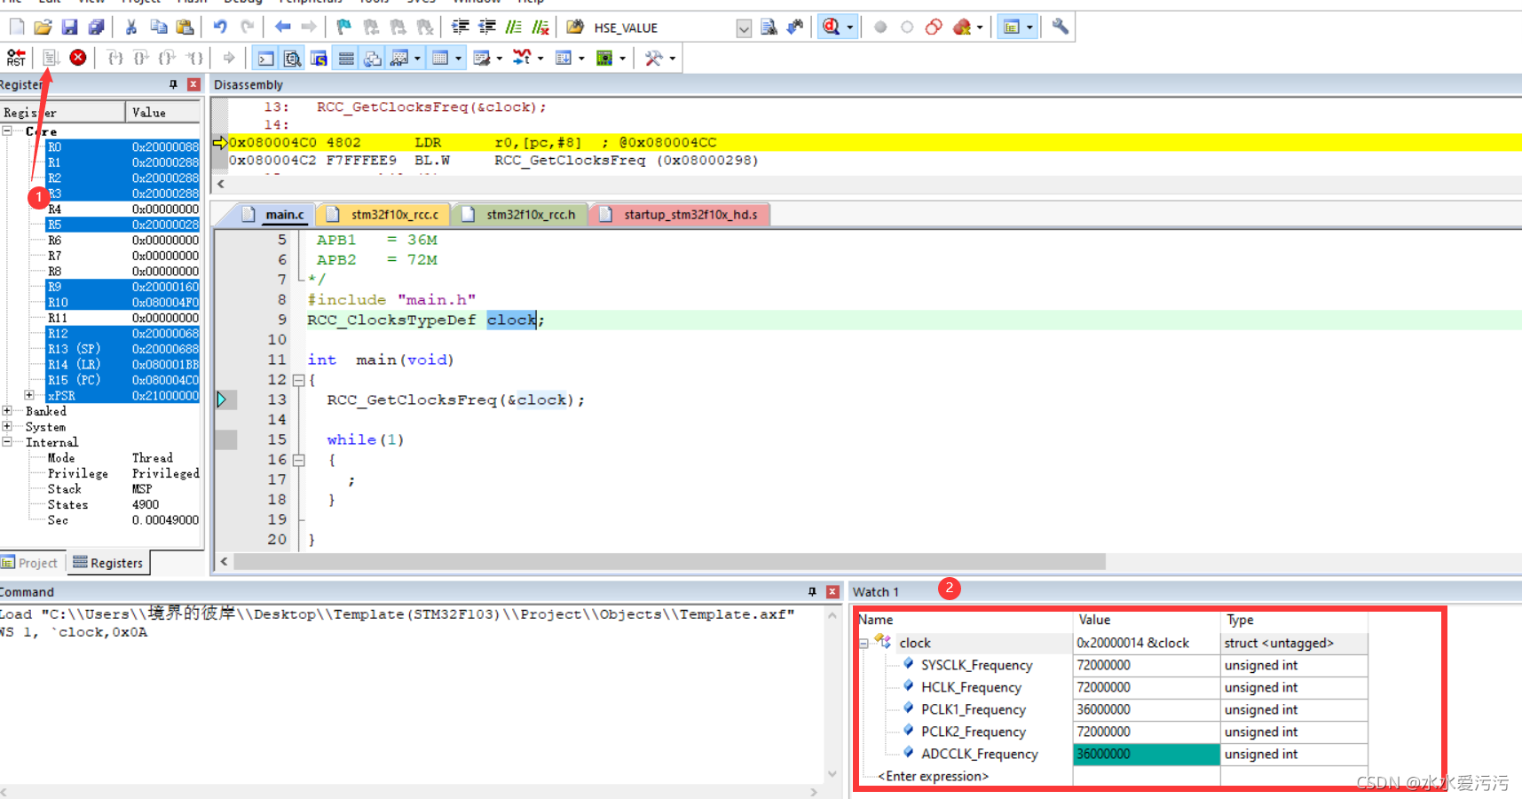
Task: Toggle the Disassembly window button
Action: pyautogui.click(x=292, y=59)
